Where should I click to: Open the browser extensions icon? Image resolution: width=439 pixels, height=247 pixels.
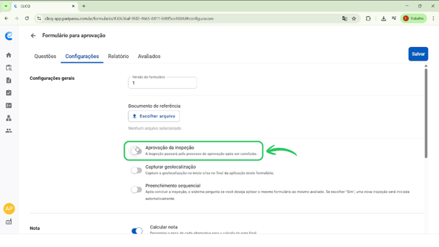[x=368, y=18]
